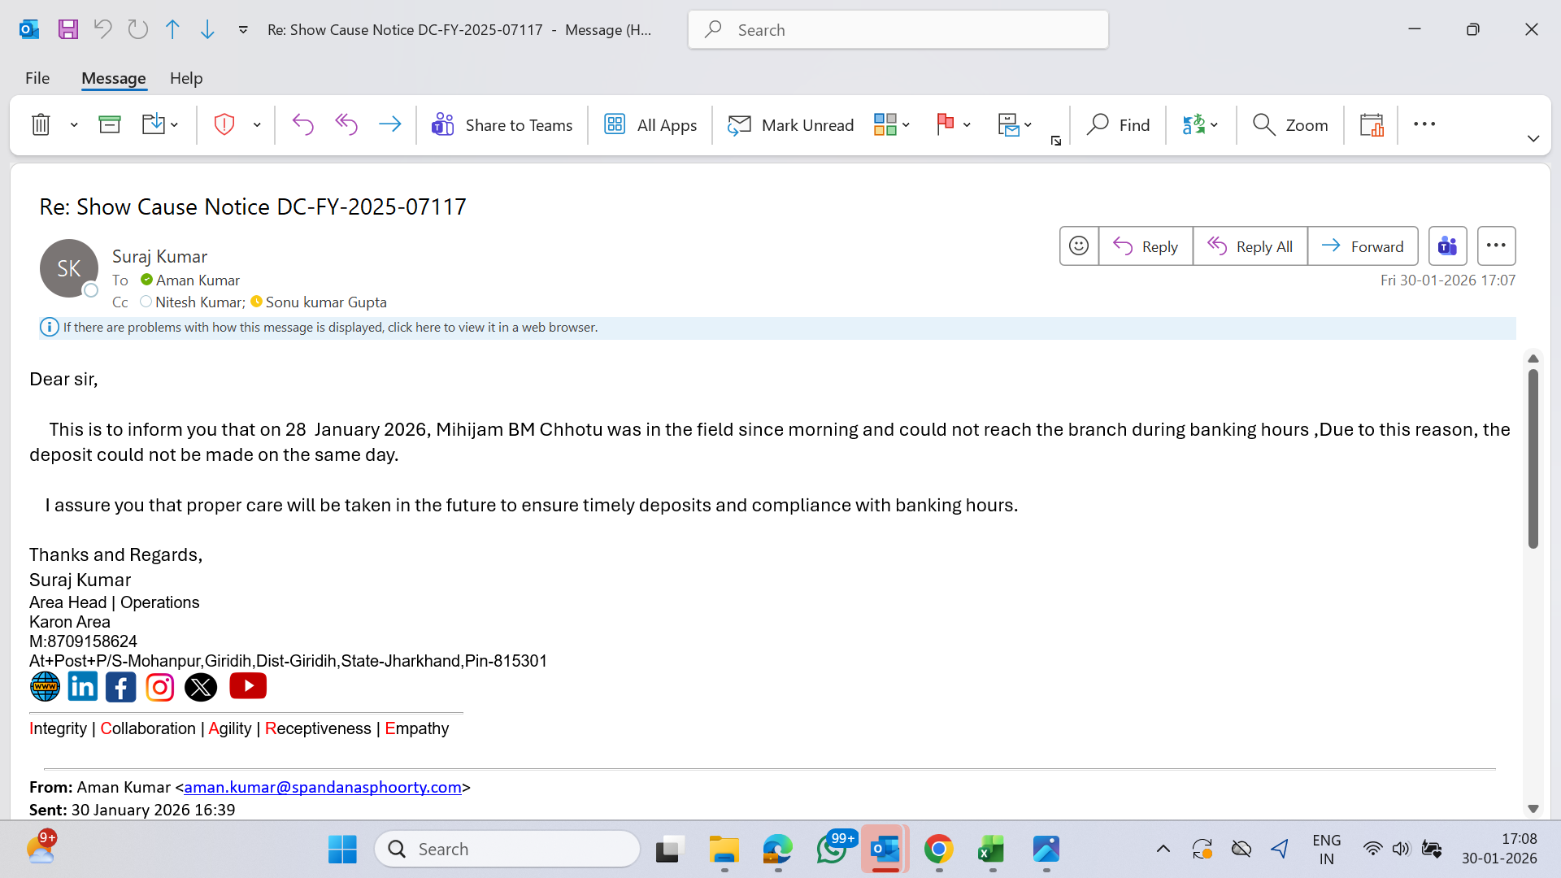The height and width of the screenshot is (878, 1561).
Task: Click the Translate icon in ribbon
Action: tap(1193, 124)
